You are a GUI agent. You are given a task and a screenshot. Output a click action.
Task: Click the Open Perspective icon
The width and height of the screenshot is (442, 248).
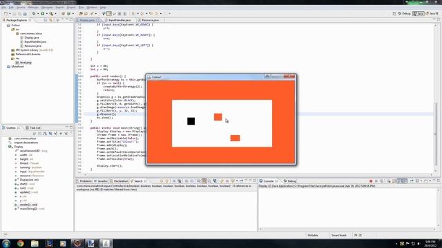[x=394, y=14]
